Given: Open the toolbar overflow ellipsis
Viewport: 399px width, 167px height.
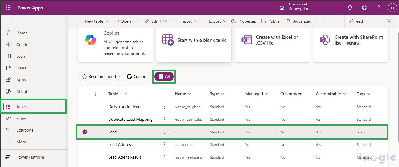Looking at the screenshot, I should (325, 21).
